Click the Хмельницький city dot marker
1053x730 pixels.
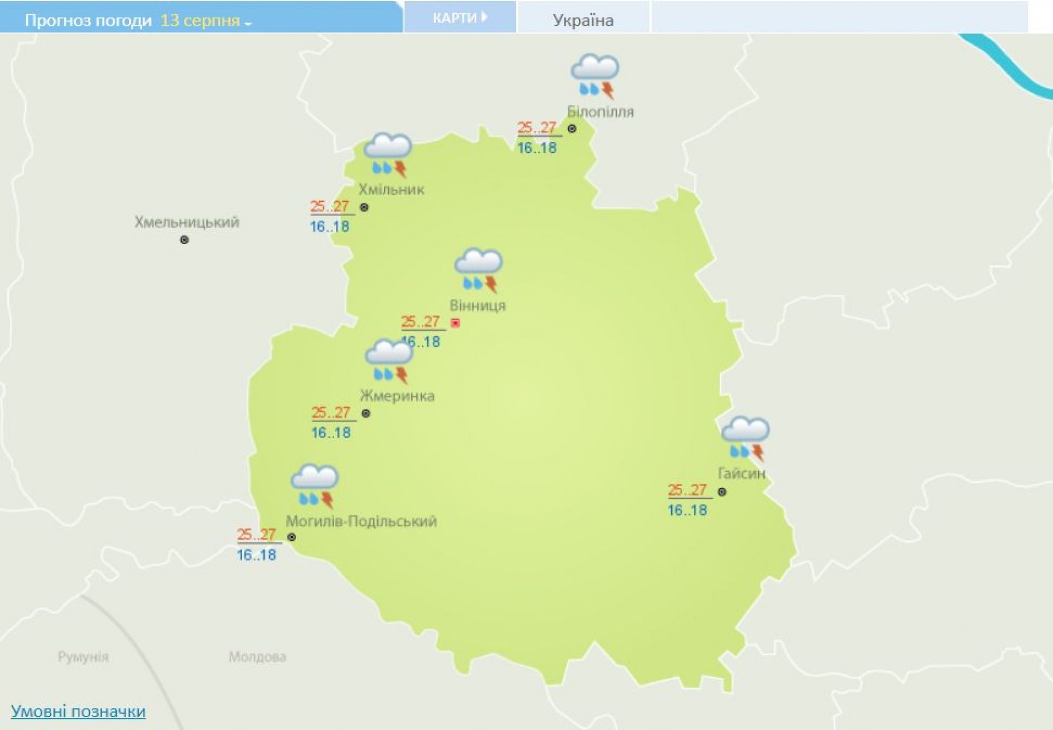[184, 240]
